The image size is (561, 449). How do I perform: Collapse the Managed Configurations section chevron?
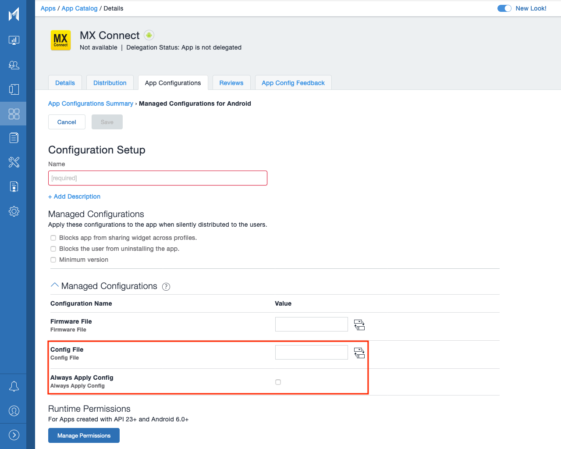click(x=55, y=285)
